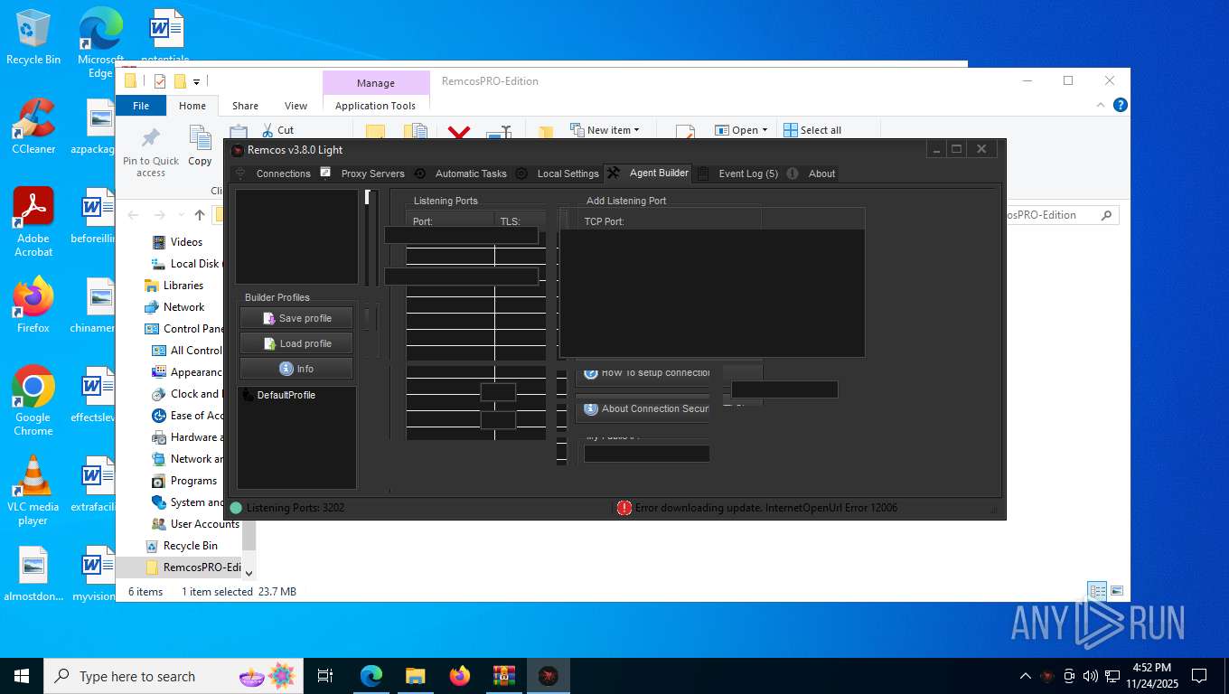Click the navigation pane scroll down arrow
The height and width of the screenshot is (694, 1229).
(249, 572)
